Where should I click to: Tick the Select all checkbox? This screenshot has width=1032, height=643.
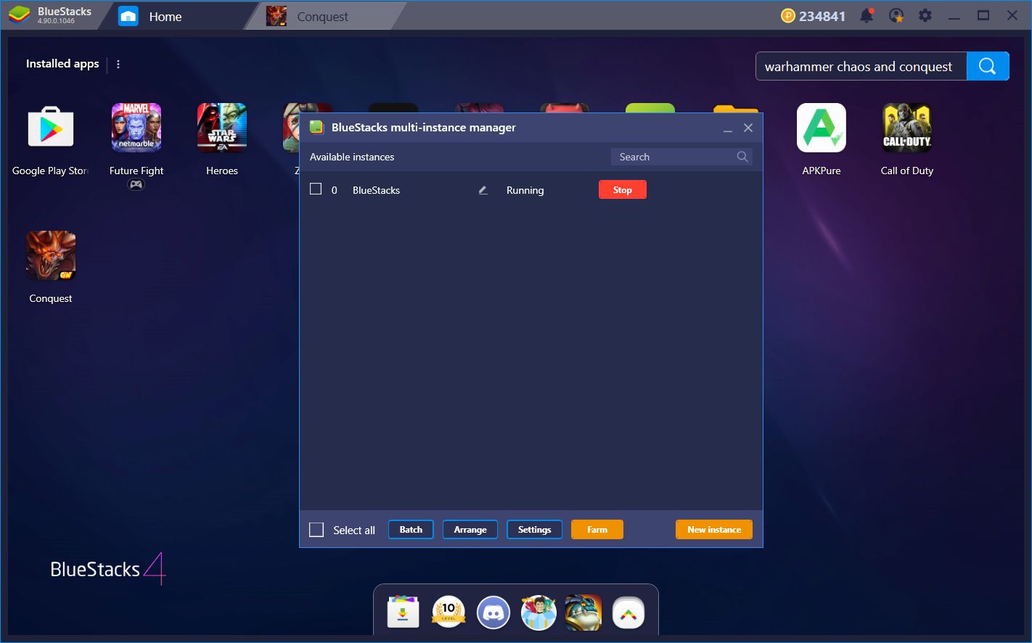click(x=316, y=530)
